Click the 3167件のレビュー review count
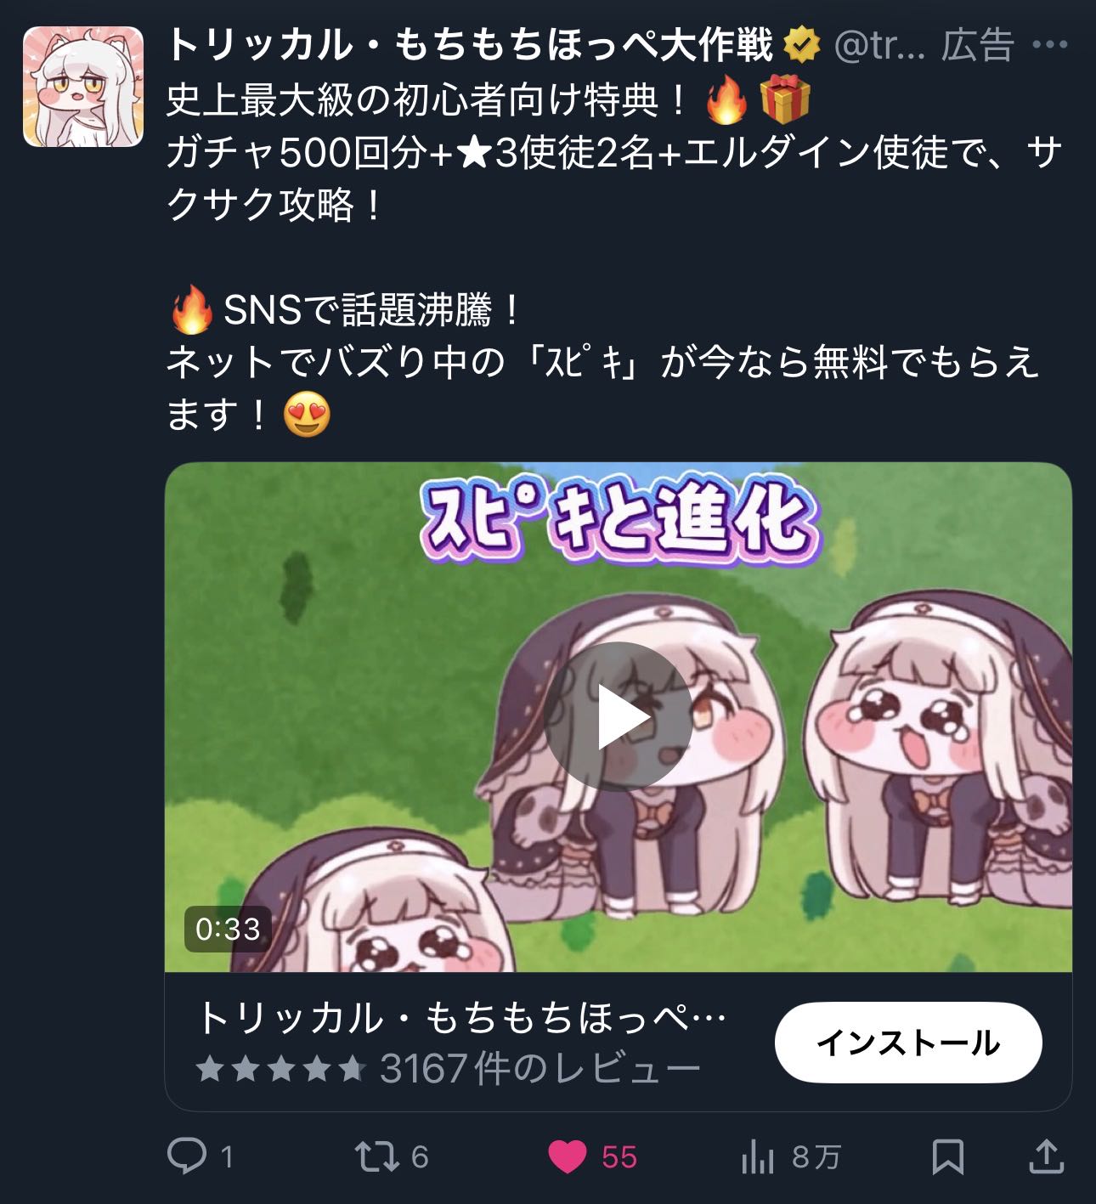The height and width of the screenshot is (1204, 1096). pyautogui.click(x=540, y=1068)
